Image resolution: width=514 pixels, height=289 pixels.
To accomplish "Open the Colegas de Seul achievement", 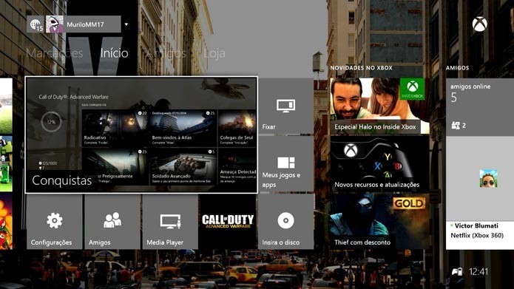I will tap(237, 128).
